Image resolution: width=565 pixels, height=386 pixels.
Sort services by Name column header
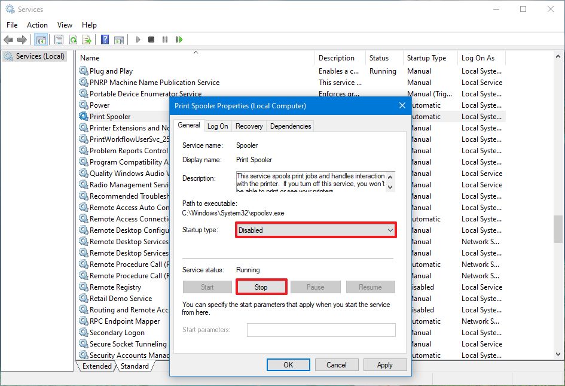click(x=90, y=58)
